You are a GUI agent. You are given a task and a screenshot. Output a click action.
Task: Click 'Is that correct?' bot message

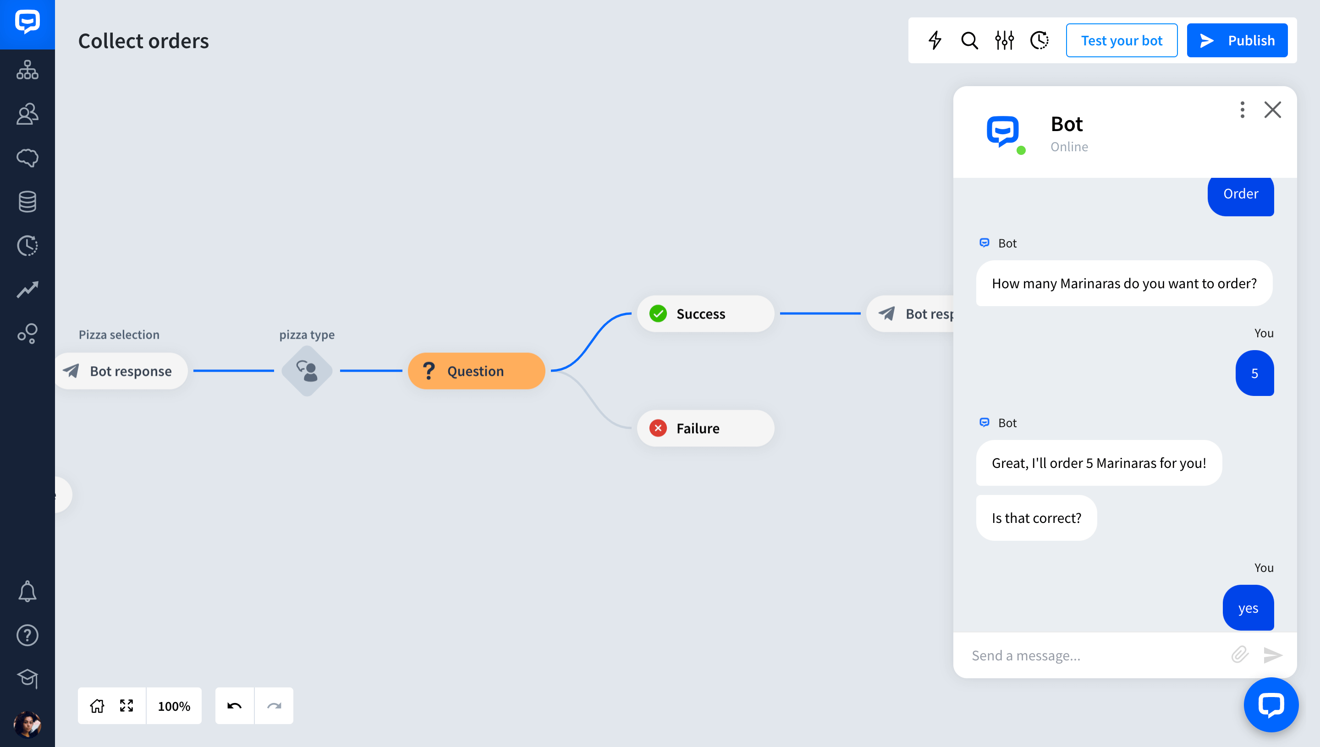click(1036, 518)
